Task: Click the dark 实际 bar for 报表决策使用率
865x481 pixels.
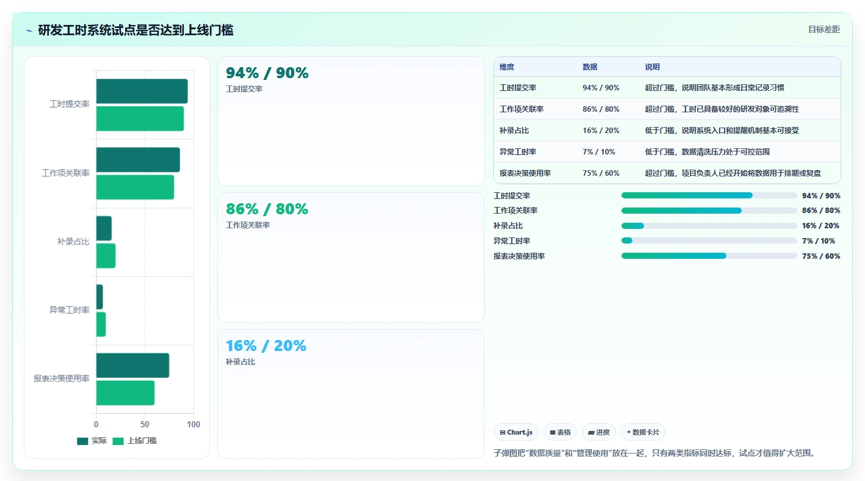Action: point(132,365)
